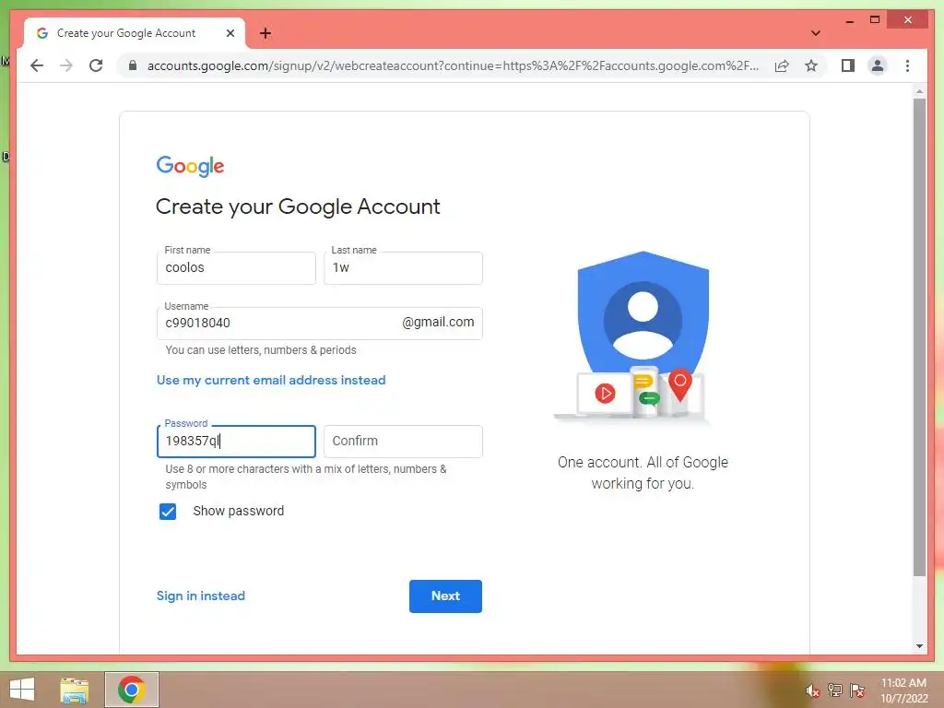Click 'One account. All of Google' text

643,463
